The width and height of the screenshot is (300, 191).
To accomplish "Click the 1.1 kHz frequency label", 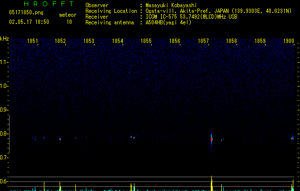I will click(4, 62).
